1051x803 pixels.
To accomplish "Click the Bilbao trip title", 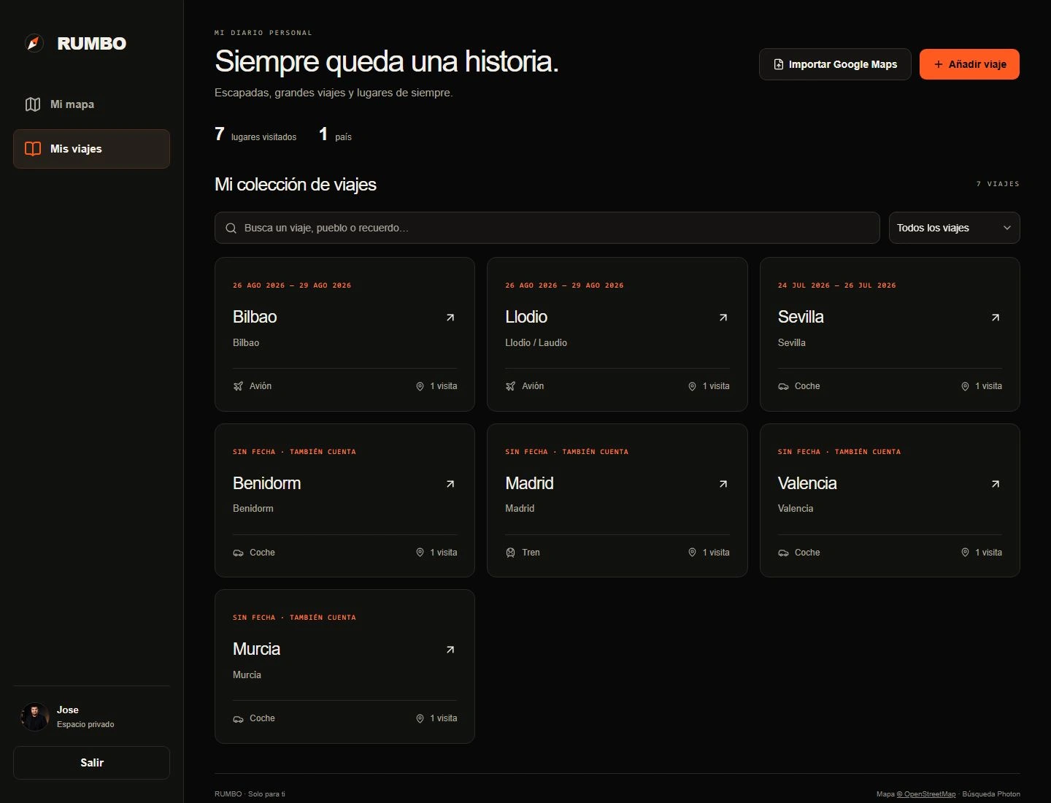I will click(255, 317).
